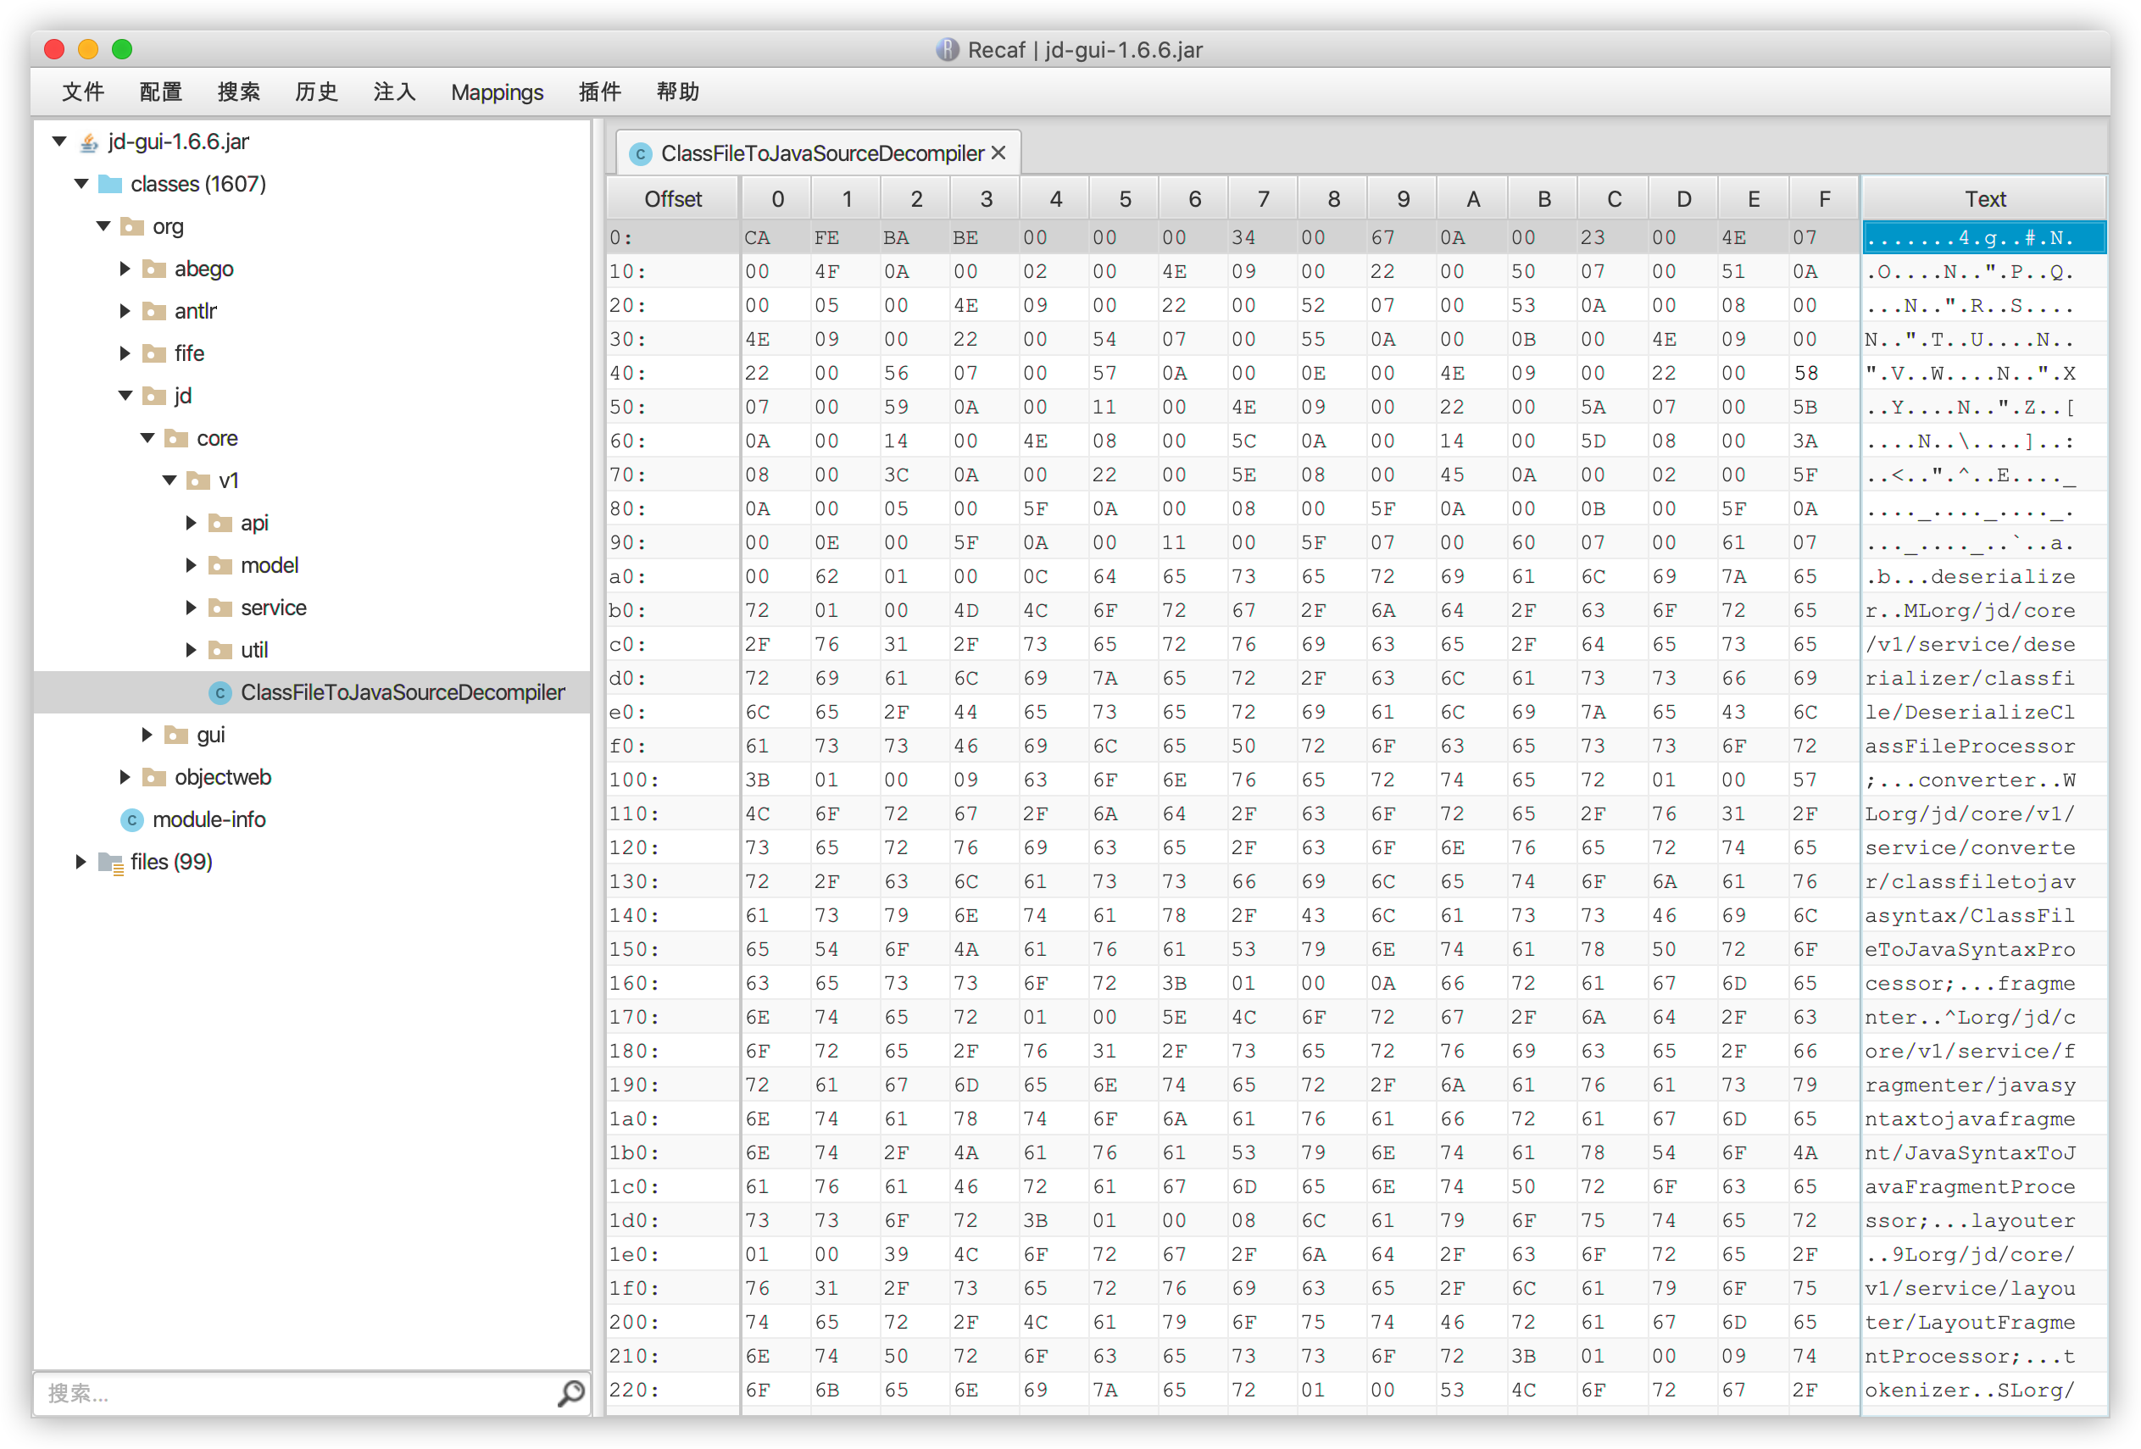The height and width of the screenshot is (1449, 2141).
Task: Expand the files (99) node
Action: [x=81, y=863]
